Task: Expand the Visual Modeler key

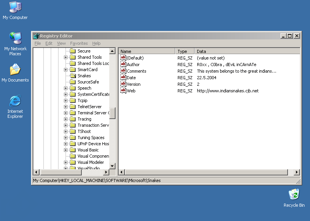Action: [x=65, y=162]
